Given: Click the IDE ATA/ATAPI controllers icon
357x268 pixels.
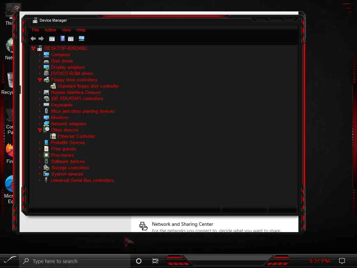Looking at the screenshot, I should click(46, 98).
